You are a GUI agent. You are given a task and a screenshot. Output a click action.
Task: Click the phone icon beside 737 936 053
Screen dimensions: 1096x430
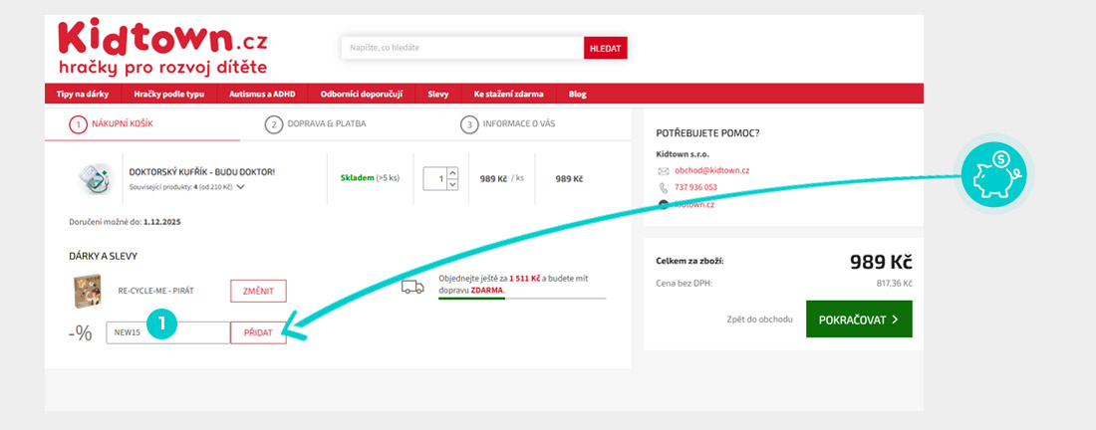coord(664,187)
